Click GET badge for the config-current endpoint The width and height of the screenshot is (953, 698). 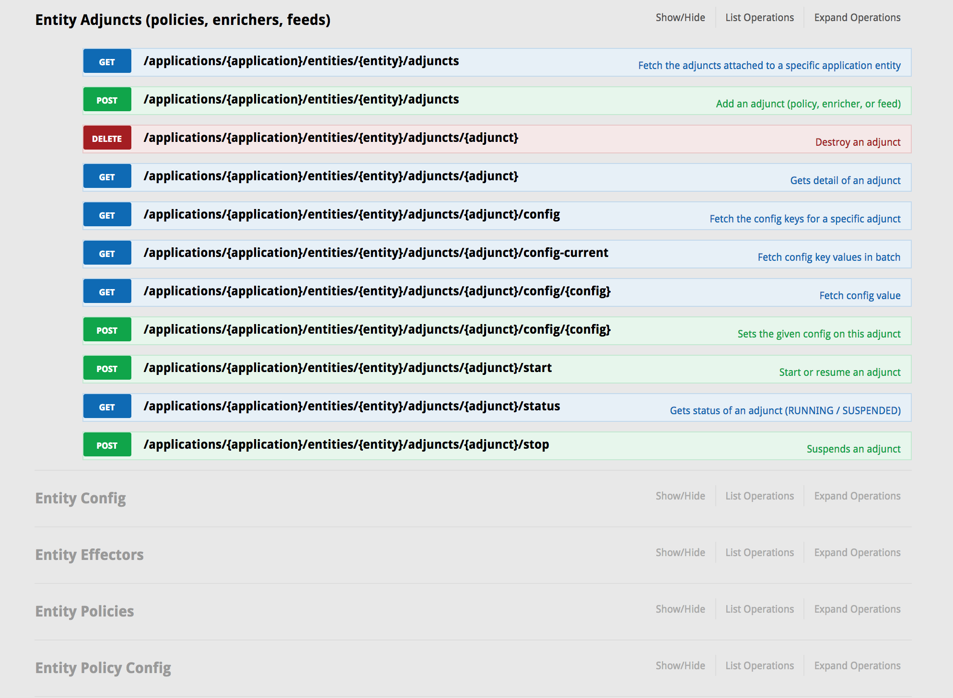107,253
